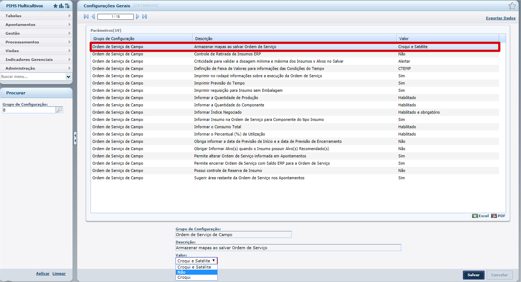Screen dimensions: 521x282
Task: Choose 'Não' option in Valor list
Action: [196, 272]
